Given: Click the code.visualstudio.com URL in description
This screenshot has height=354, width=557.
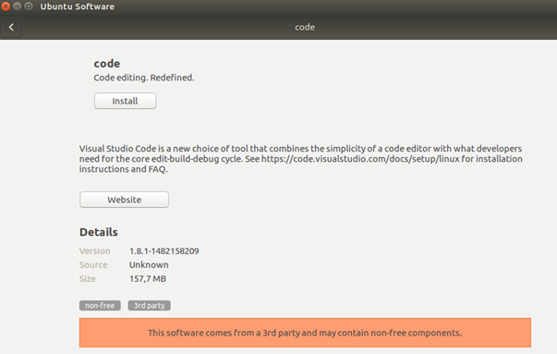Looking at the screenshot, I should pos(360,159).
